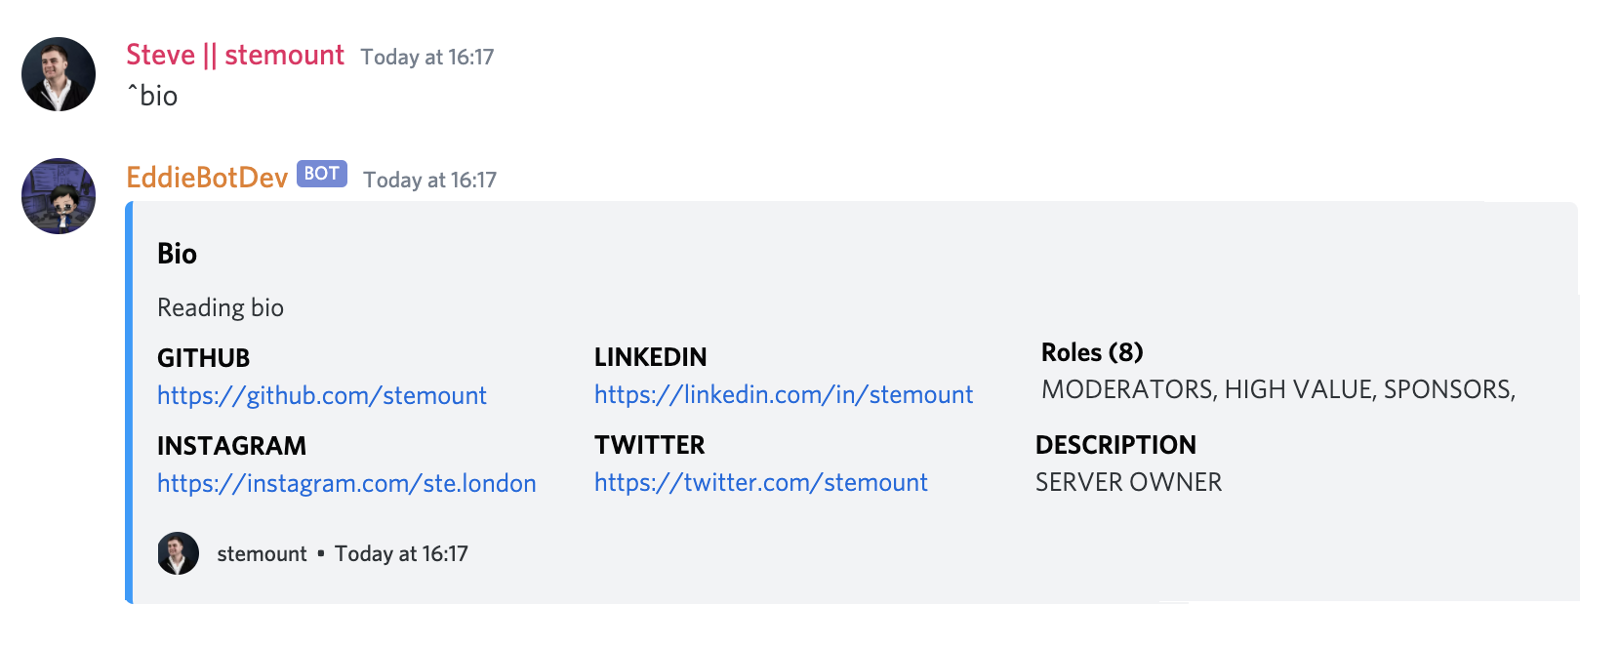Screen dimensions: 1620x646
Task: Open the linkedin.com/in/stemount link
Action: pos(784,394)
